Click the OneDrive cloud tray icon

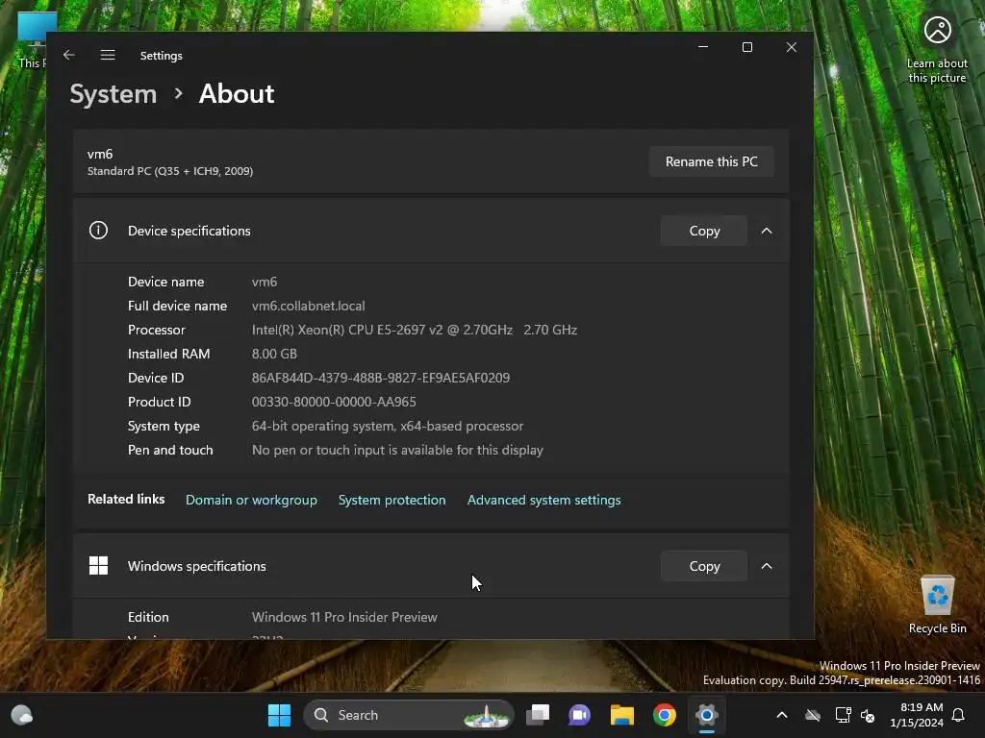pos(813,715)
